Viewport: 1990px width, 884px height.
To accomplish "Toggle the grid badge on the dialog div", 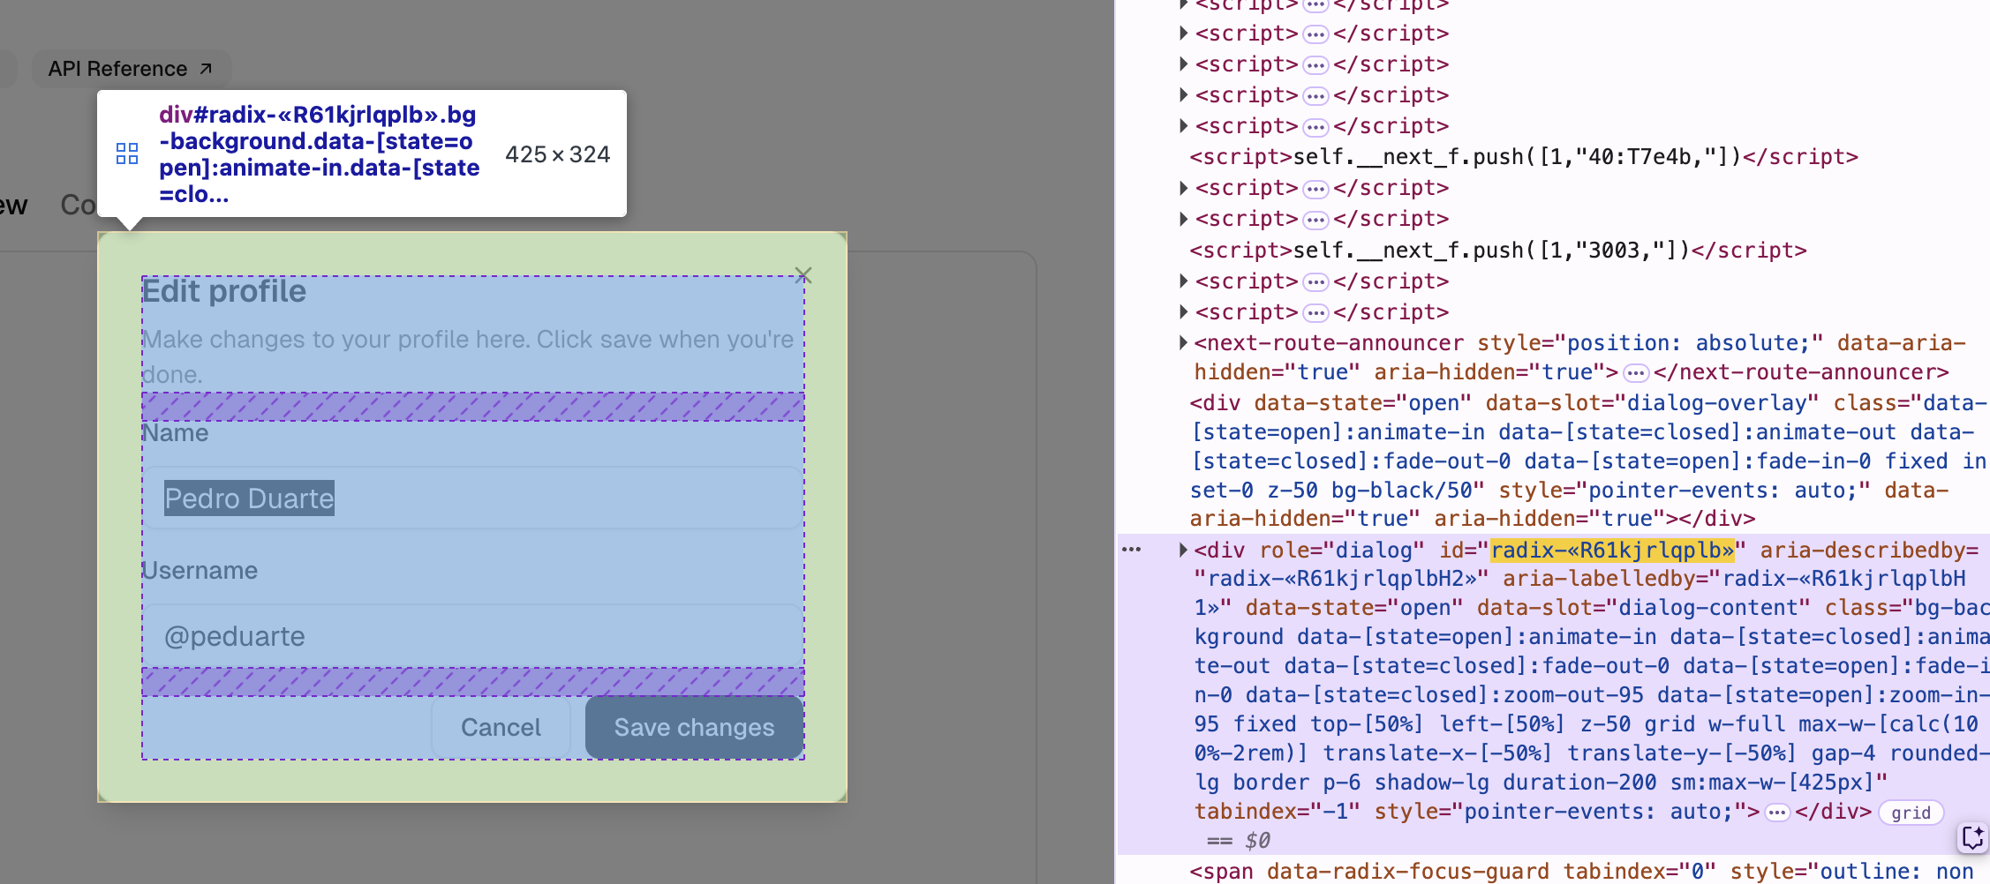I will pos(1911,813).
